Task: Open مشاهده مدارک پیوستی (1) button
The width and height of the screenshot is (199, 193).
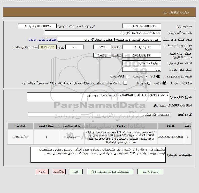Action: pos(110,172)
